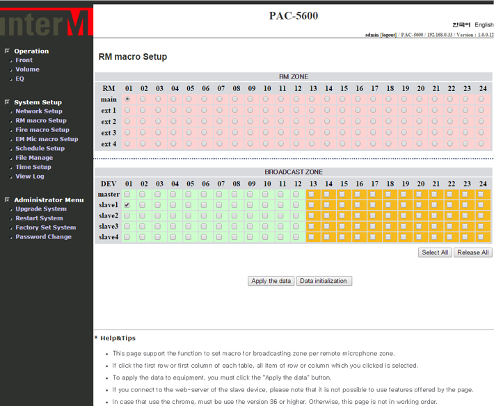Click Release All button
The image size is (494, 406).
(x=473, y=252)
